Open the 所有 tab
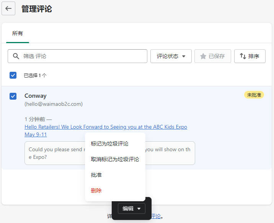 (x=18, y=33)
